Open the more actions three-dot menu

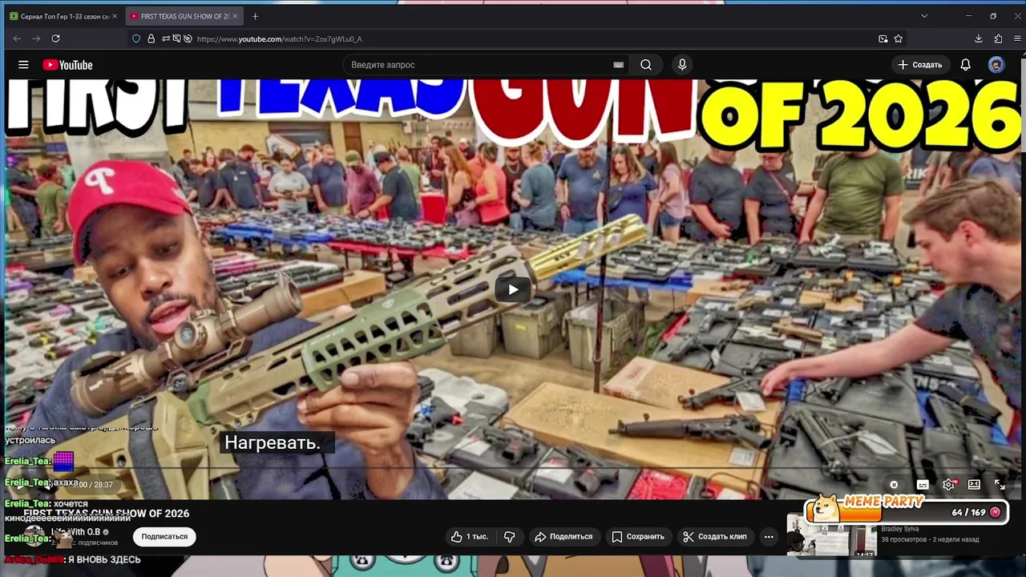click(769, 537)
